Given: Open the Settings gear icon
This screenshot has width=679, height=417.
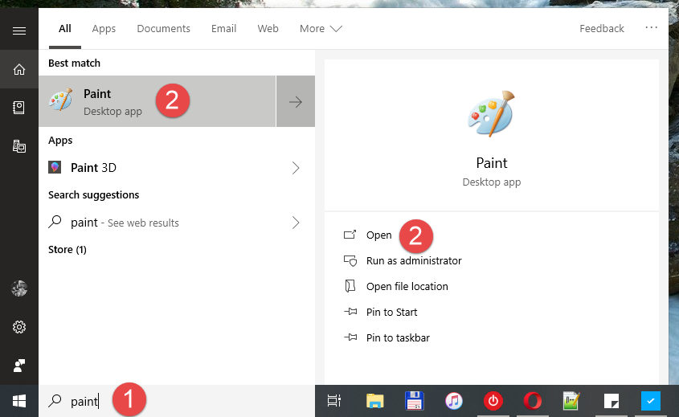Looking at the screenshot, I should (x=19, y=327).
